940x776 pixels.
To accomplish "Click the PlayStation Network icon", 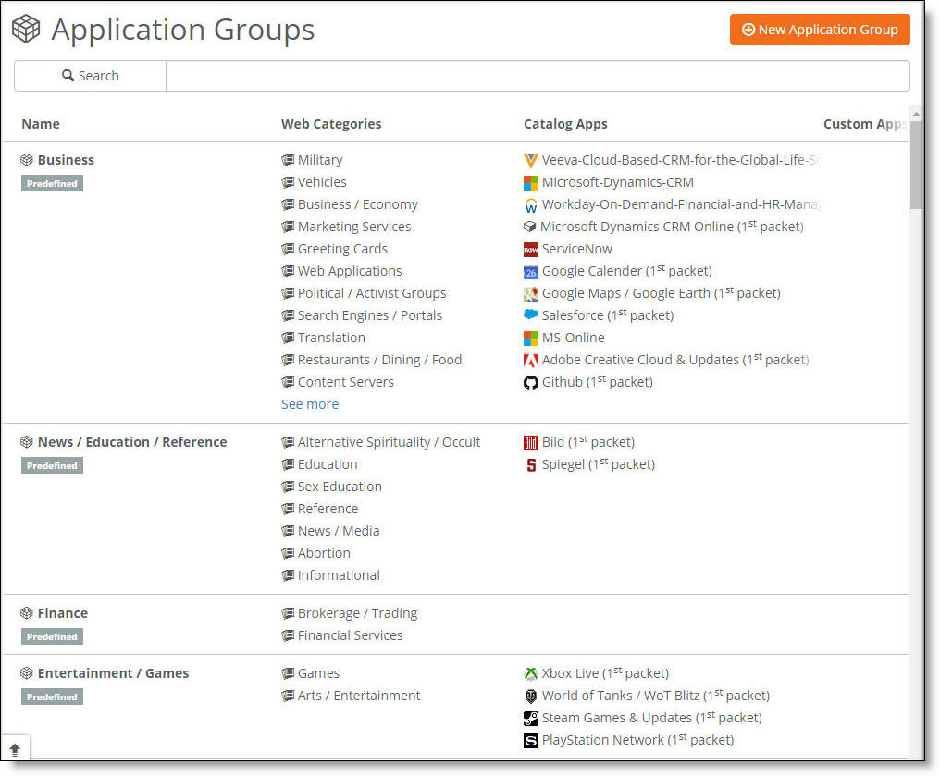I will coord(530,740).
